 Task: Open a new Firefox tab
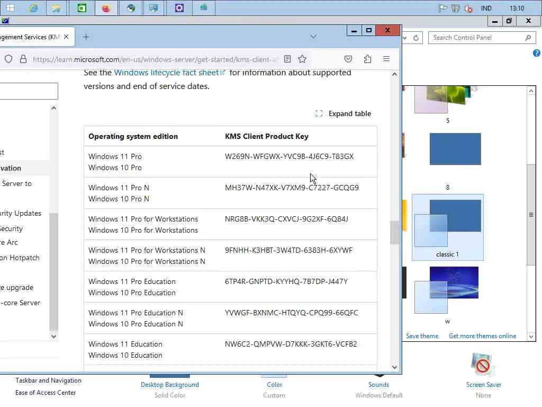click(86, 37)
